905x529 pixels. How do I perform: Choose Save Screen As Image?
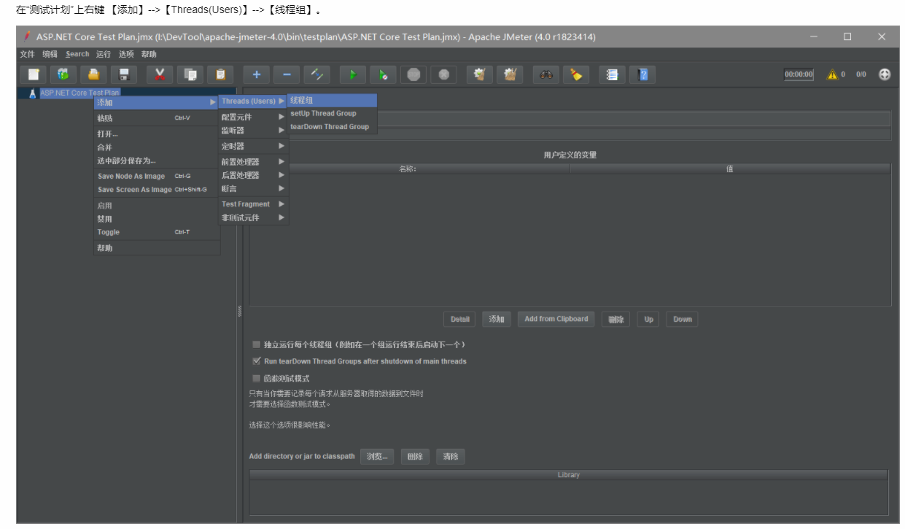[156, 190]
